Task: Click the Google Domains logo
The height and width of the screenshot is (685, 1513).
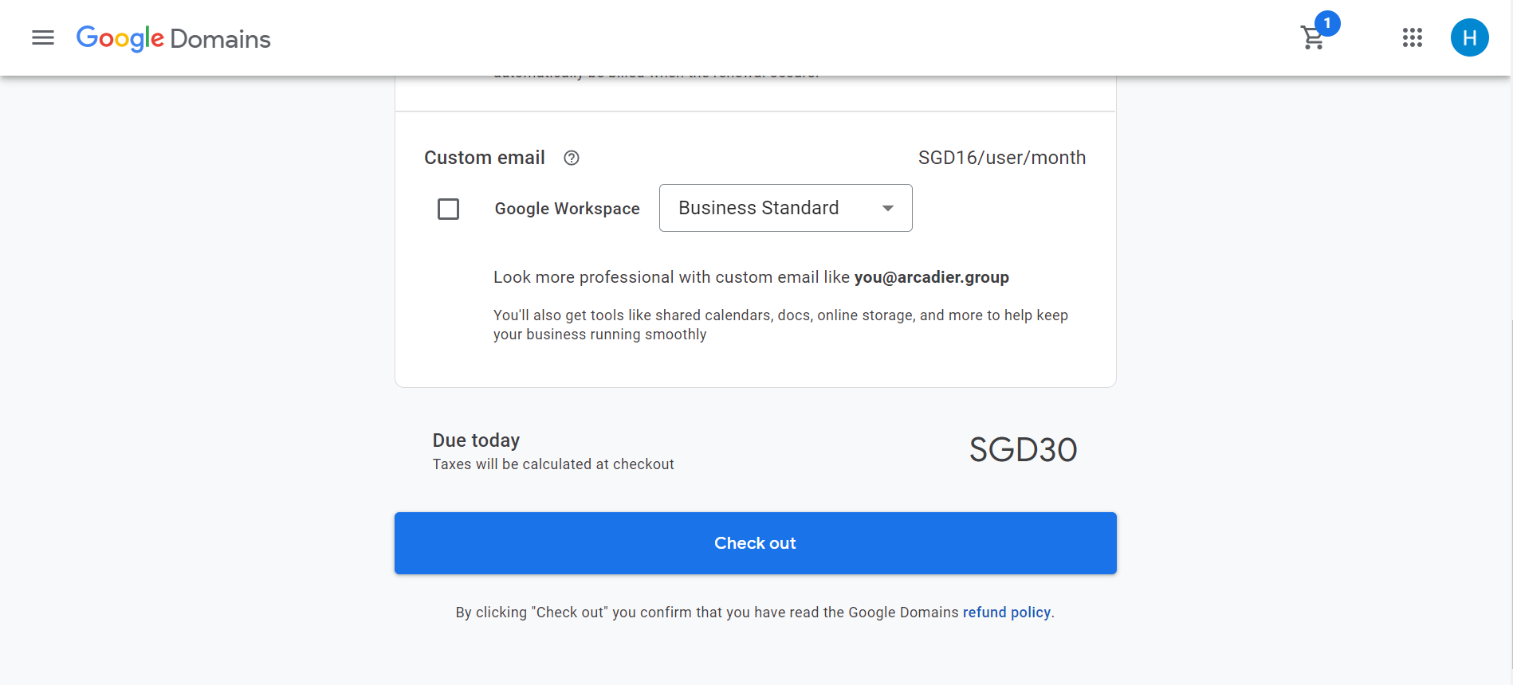Action: (173, 38)
